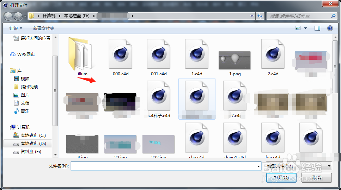Open the view options dropdown arrow

coord(305,28)
